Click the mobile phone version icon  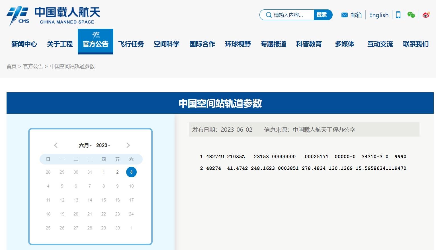(x=398, y=15)
